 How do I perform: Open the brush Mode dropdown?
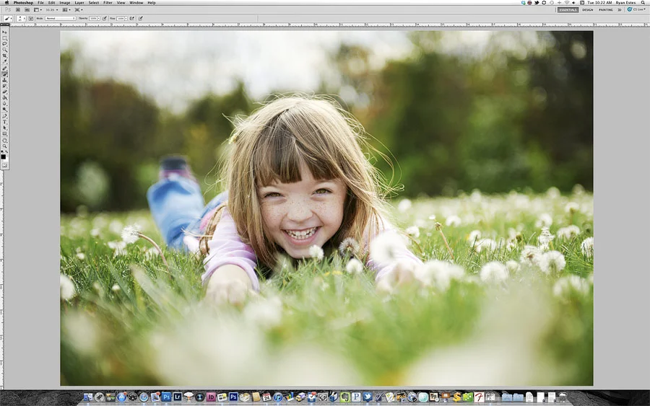[x=61, y=18]
